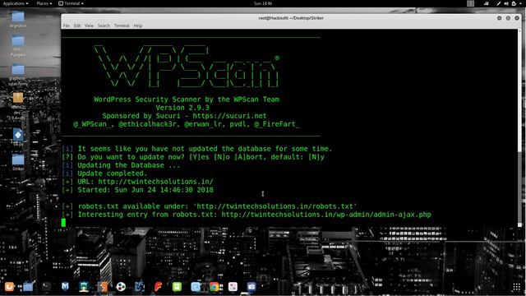526x296 pixels.
Task: Click 'Update completed.' line
Action: (x=104, y=173)
